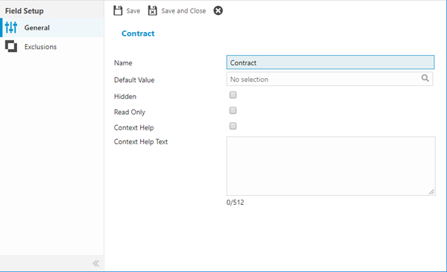Viewport: 447px width, 272px height.
Task: Click the Save text button
Action: click(133, 11)
